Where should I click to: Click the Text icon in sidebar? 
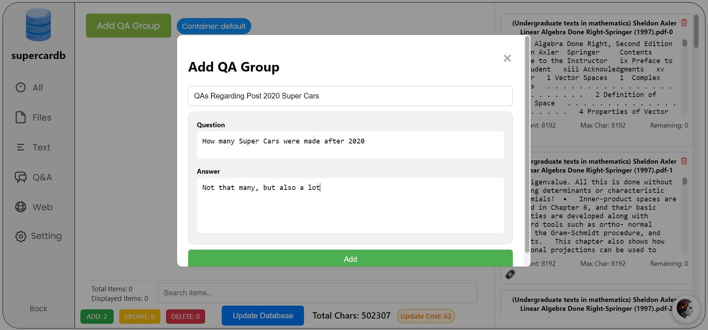(21, 147)
